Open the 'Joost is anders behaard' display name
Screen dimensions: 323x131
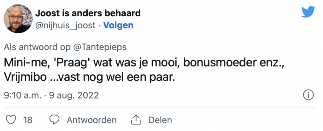(x=88, y=14)
